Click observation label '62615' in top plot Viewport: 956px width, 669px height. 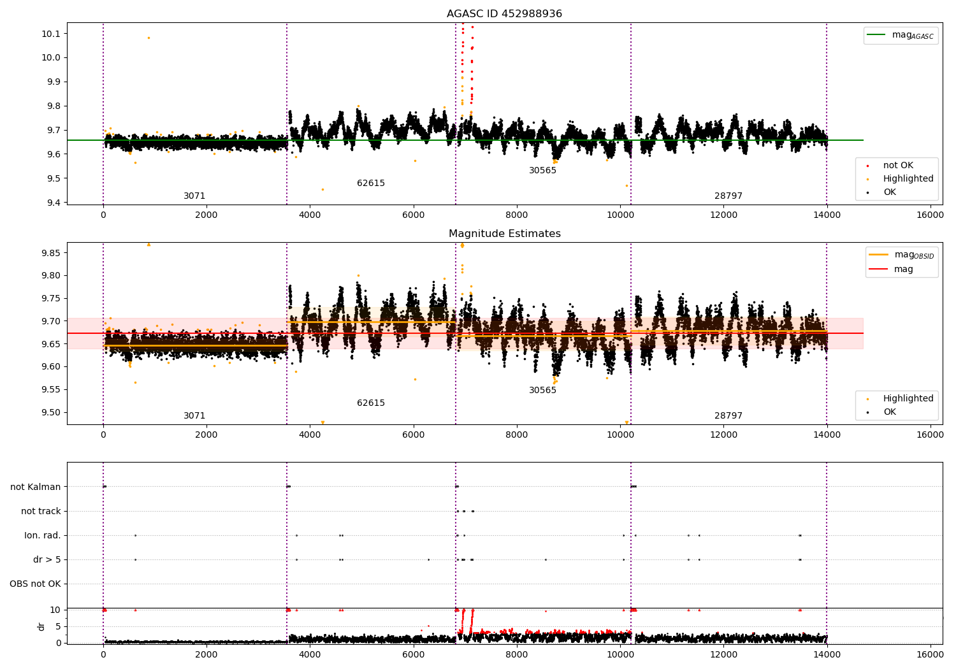(x=371, y=183)
